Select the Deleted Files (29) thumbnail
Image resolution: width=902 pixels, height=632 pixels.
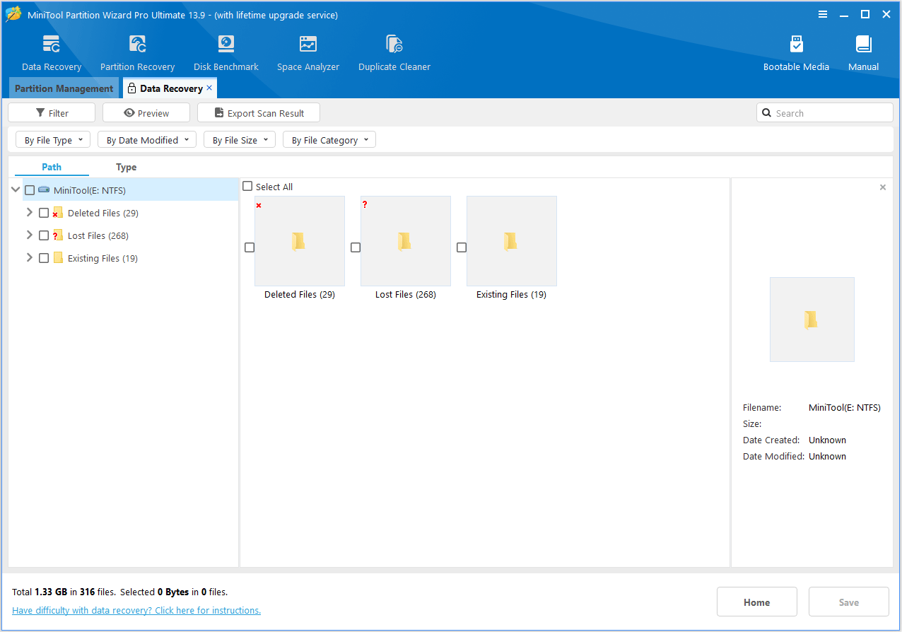[x=300, y=241]
